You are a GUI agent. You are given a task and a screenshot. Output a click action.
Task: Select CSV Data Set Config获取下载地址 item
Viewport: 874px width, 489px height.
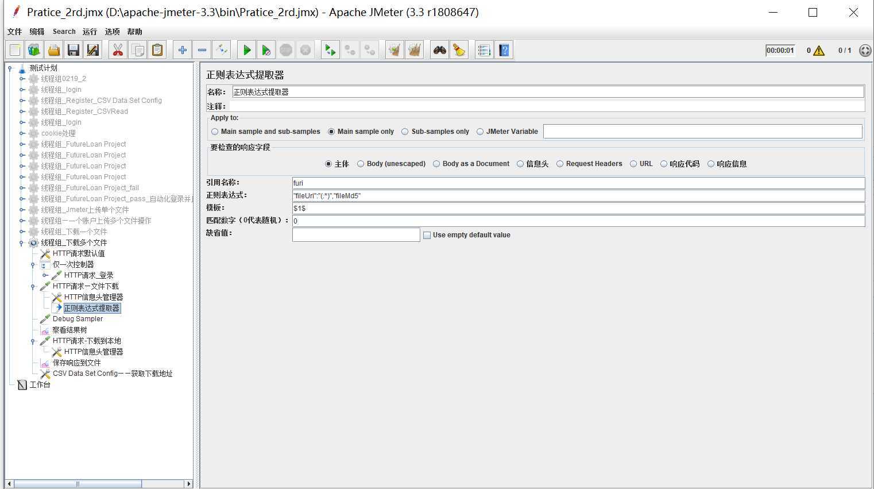pyautogui.click(x=113, y=374)
